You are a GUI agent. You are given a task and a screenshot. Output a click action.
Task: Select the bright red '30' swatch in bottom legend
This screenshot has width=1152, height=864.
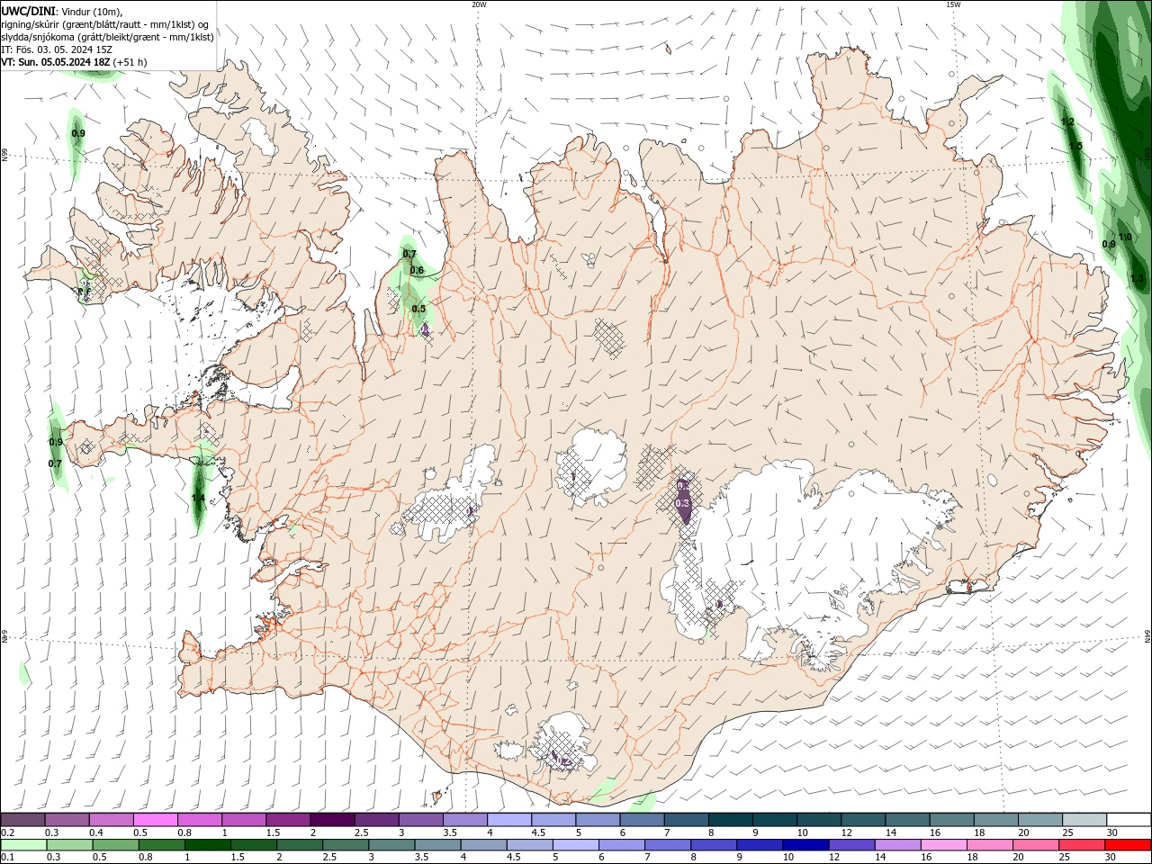1128,845
